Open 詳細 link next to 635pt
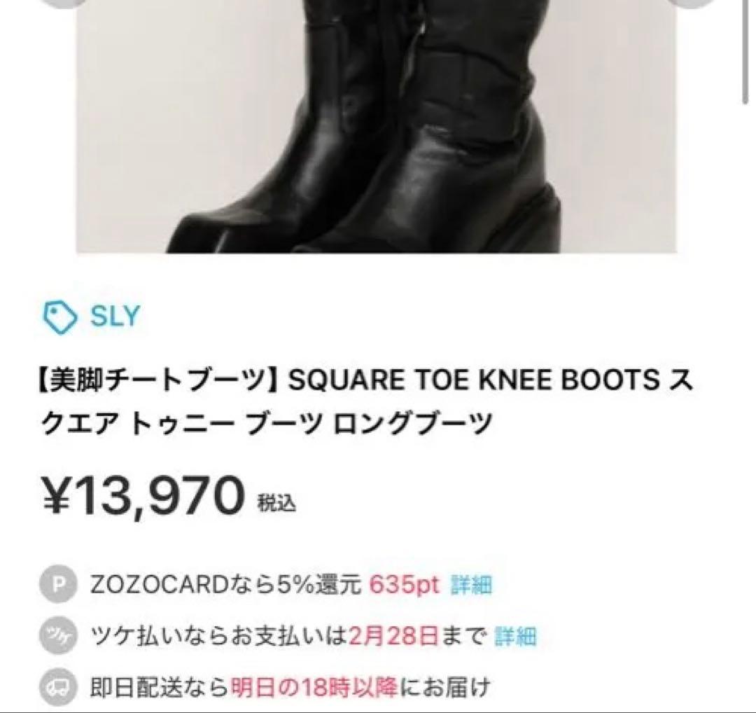The height and width of the screenshot is (713, 756). click(x=471, y=585)
